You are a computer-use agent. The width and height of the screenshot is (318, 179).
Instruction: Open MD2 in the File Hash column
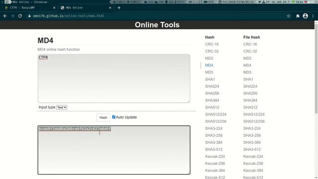pyautogui.click(x=247, y=58)
